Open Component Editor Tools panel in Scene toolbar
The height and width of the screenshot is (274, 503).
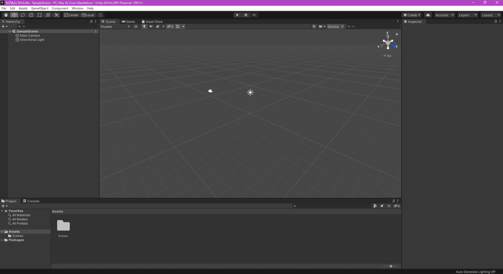[314, 26]
